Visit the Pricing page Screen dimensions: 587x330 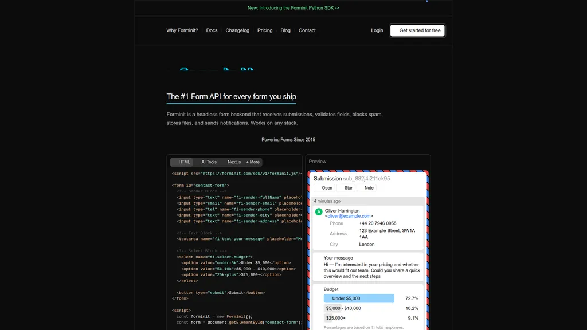click(x=265, y=30)
